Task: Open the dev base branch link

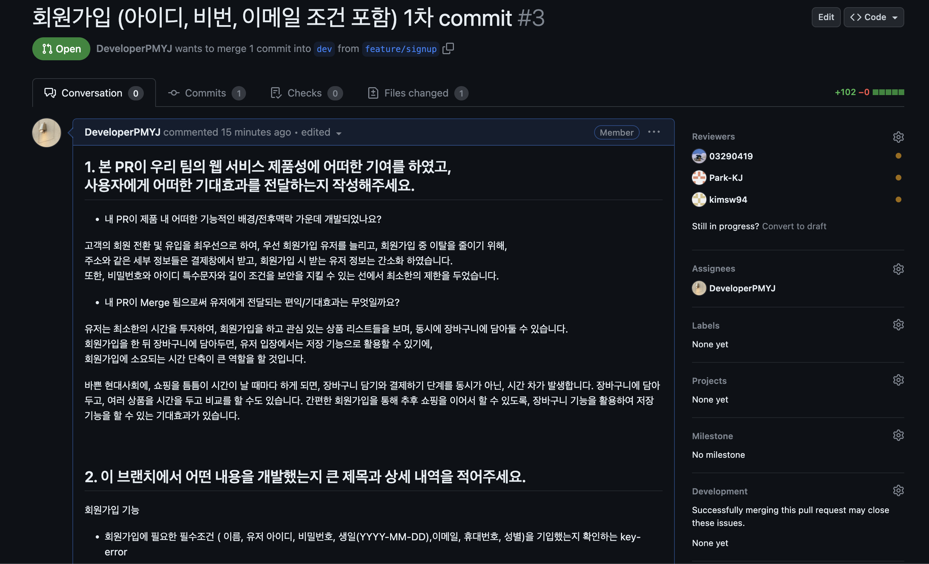Action: click(324, 49)
